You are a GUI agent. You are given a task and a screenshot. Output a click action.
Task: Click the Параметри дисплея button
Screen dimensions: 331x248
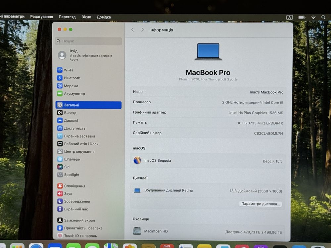(260, 204)
